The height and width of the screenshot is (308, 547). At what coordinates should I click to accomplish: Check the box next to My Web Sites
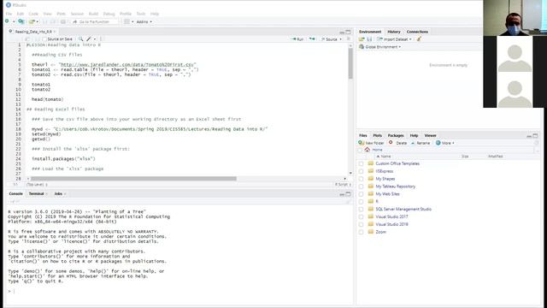click(x=361, y=194)
